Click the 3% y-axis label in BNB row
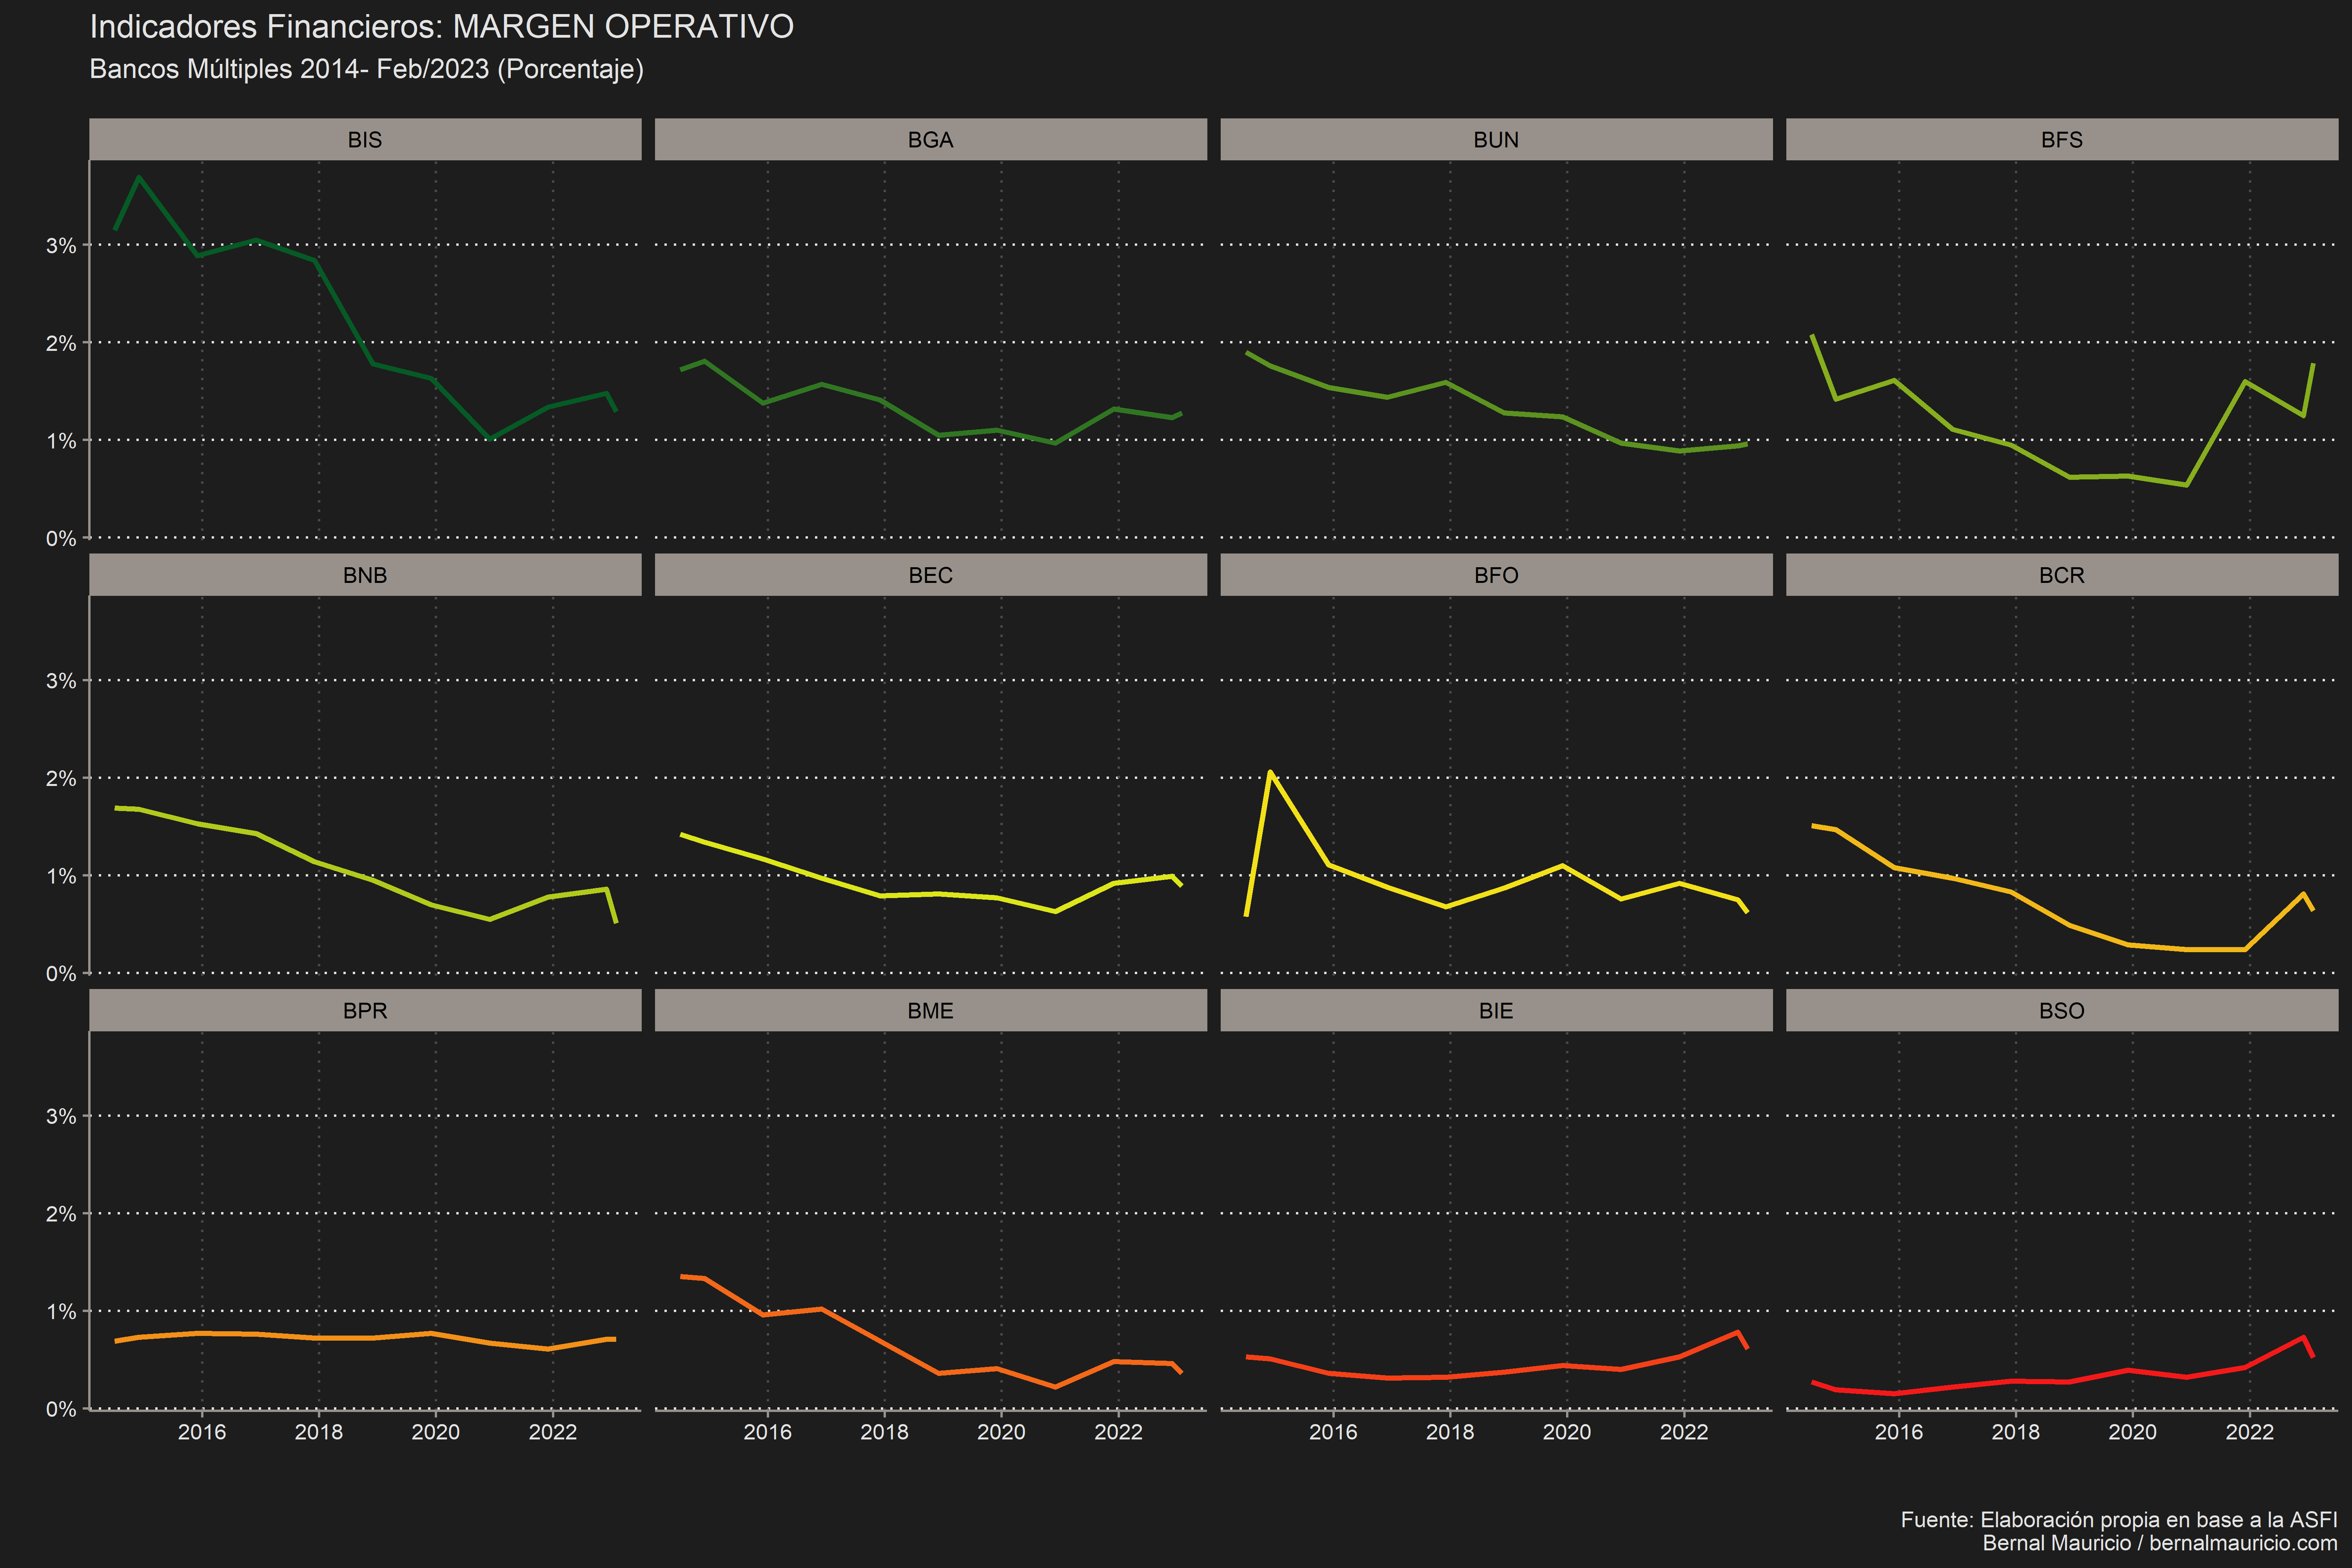The width and height of the screenshot is (2352, 1568). [x=61, y=681]
